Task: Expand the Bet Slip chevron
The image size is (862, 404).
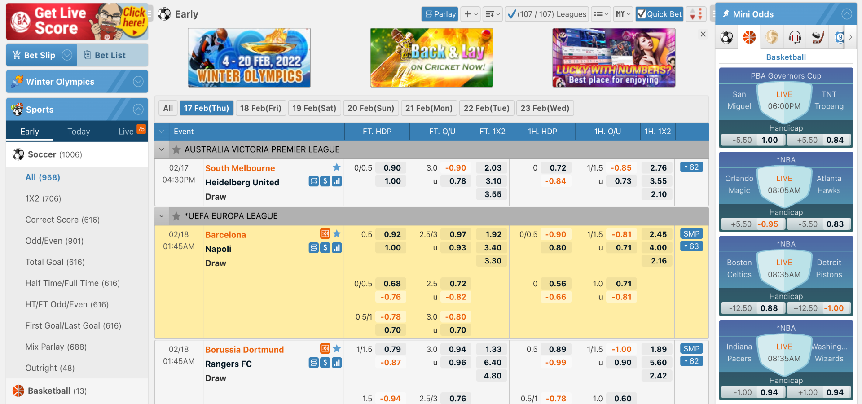Action: tap(67, 55)
